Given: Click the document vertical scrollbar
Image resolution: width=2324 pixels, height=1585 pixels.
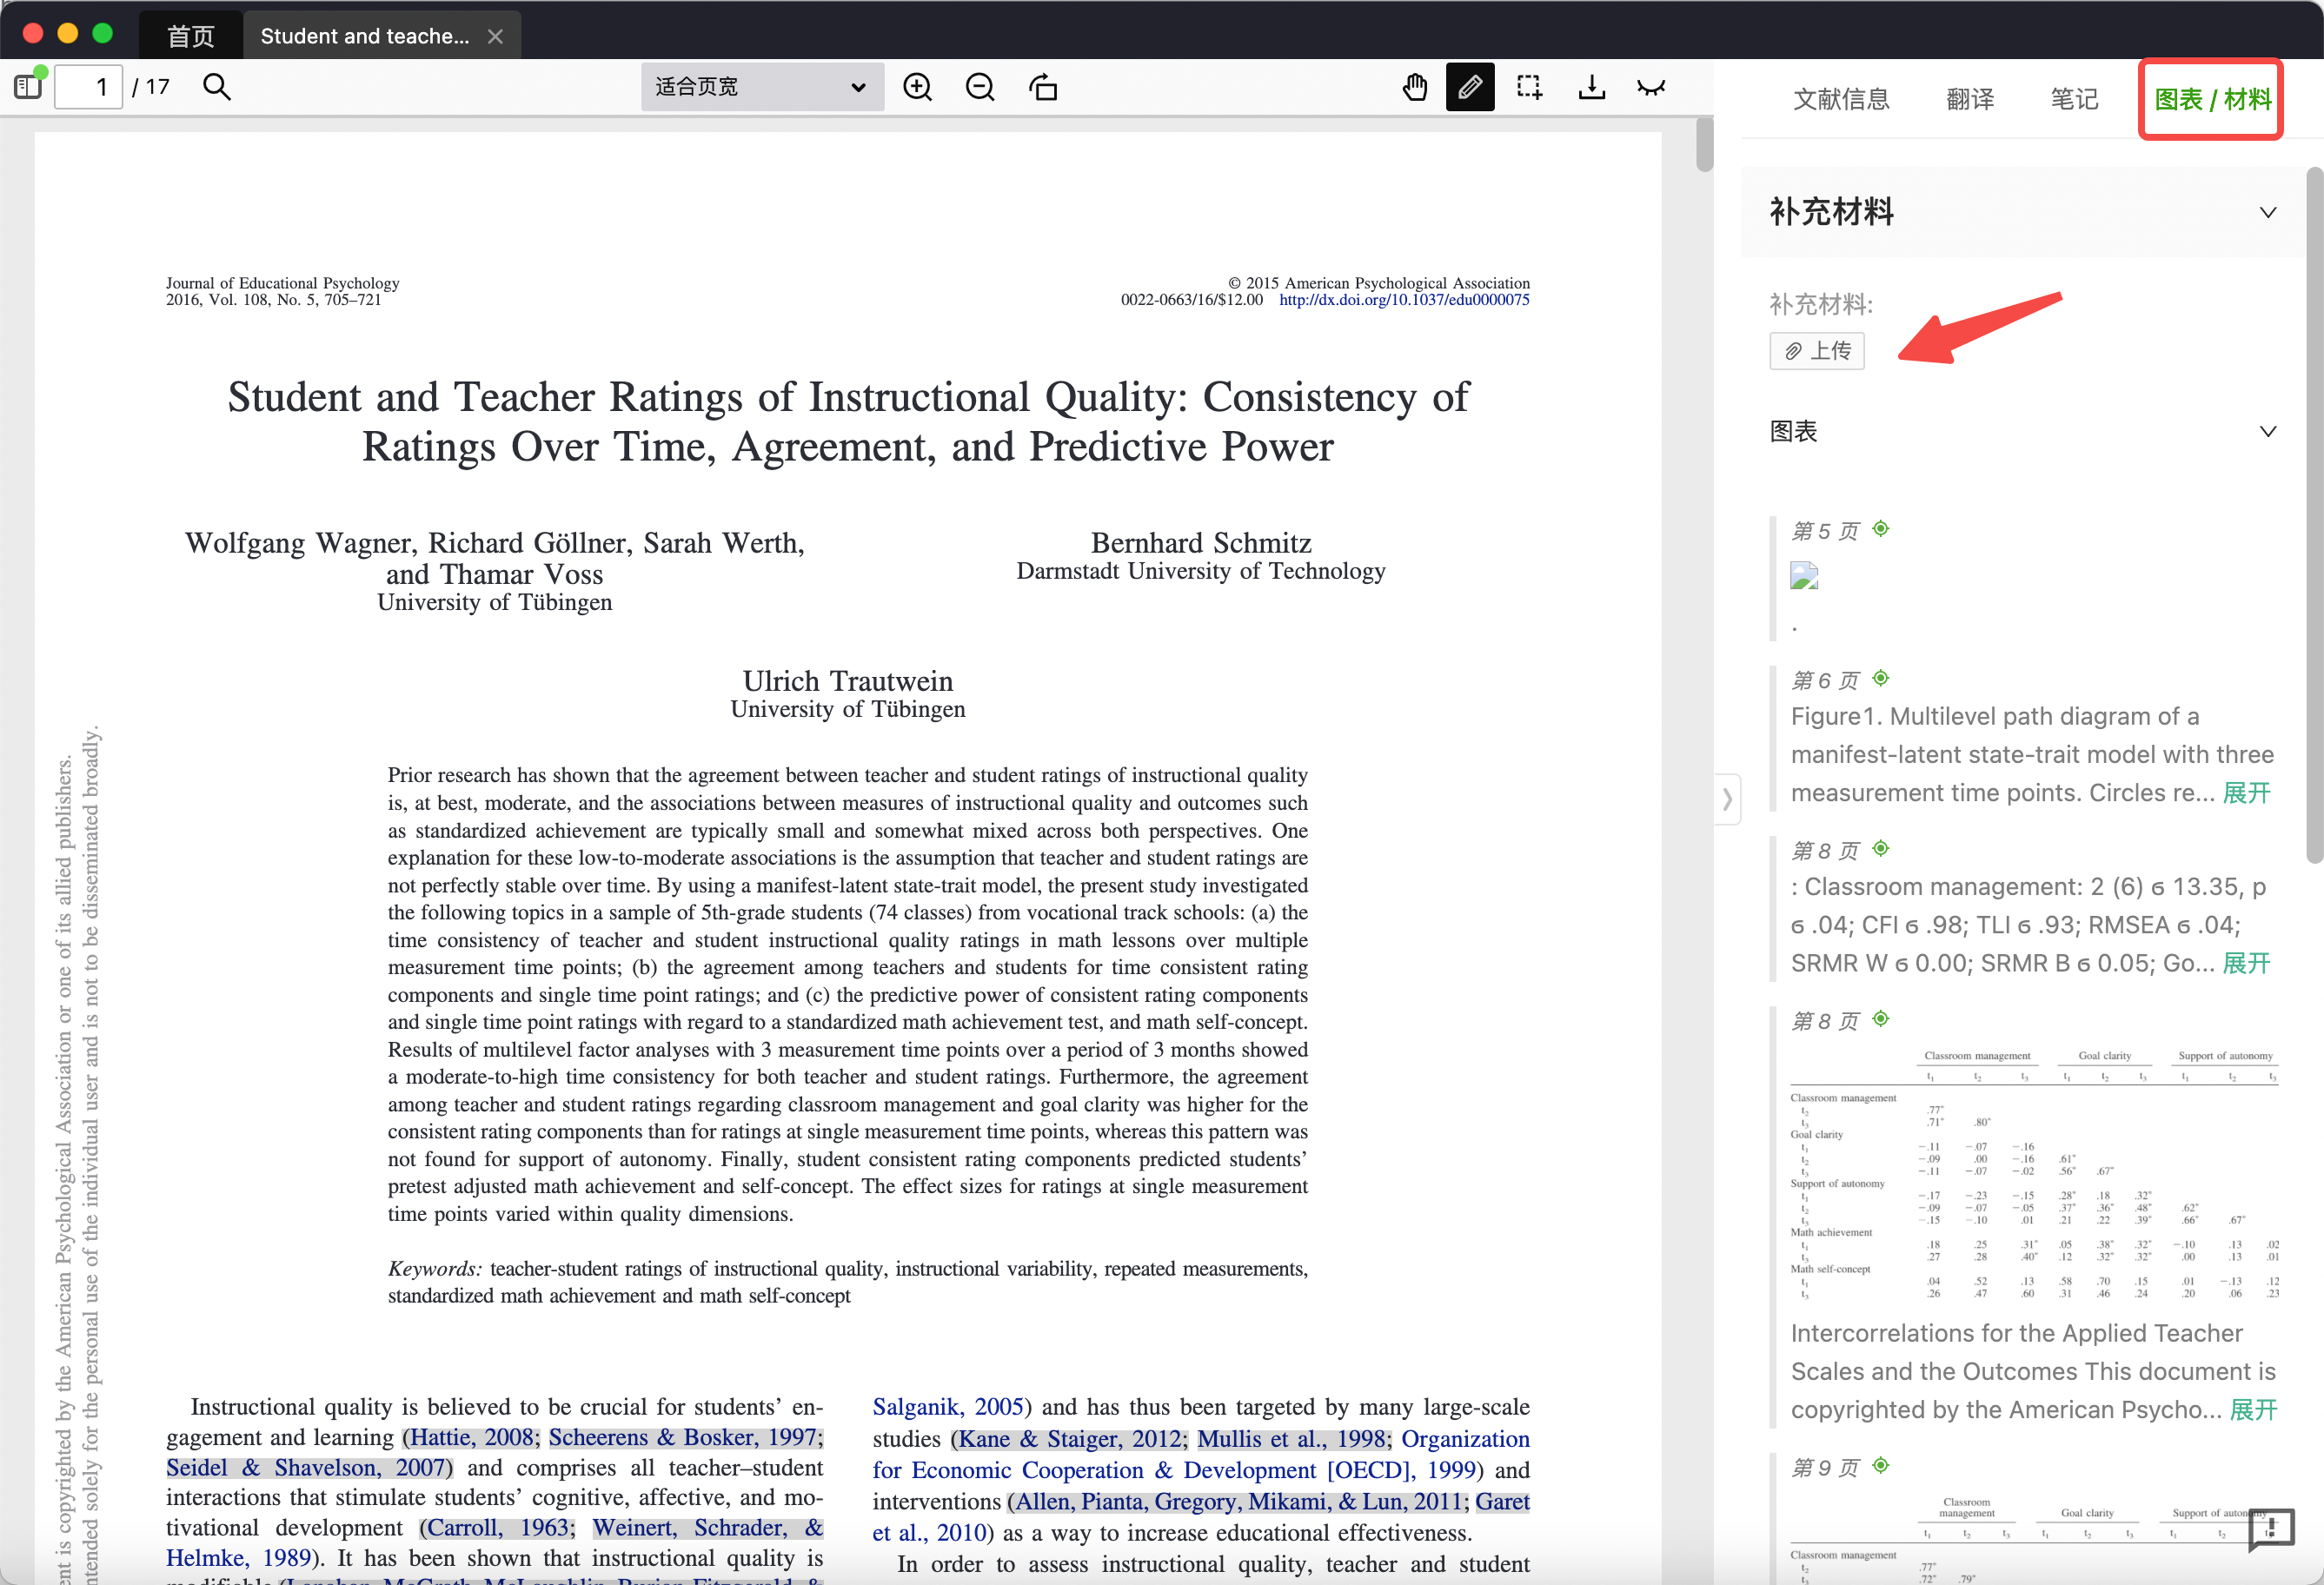Looking at the screenshot, I should 1704,145.
